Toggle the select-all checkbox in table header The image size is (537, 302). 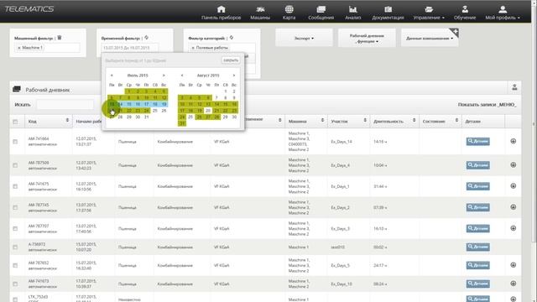coord(15,122)
